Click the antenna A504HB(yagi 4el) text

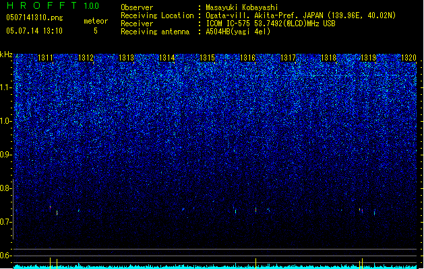238,32
